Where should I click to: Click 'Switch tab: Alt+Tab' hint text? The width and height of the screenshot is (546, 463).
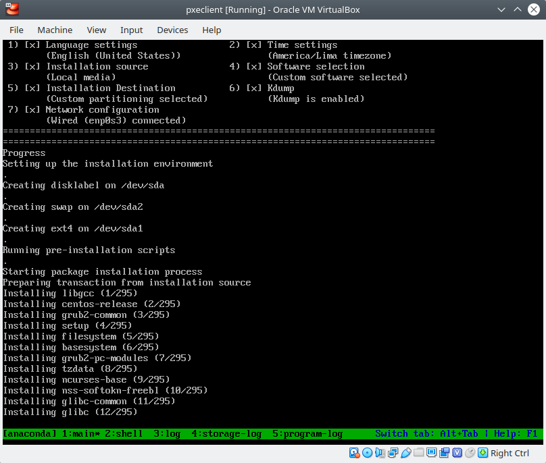[426, 434]
